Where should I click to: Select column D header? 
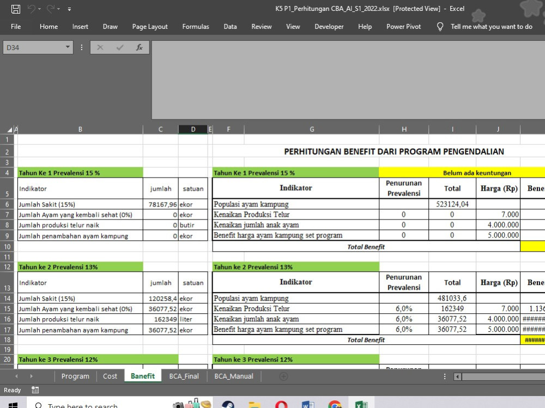pos(193,129)
